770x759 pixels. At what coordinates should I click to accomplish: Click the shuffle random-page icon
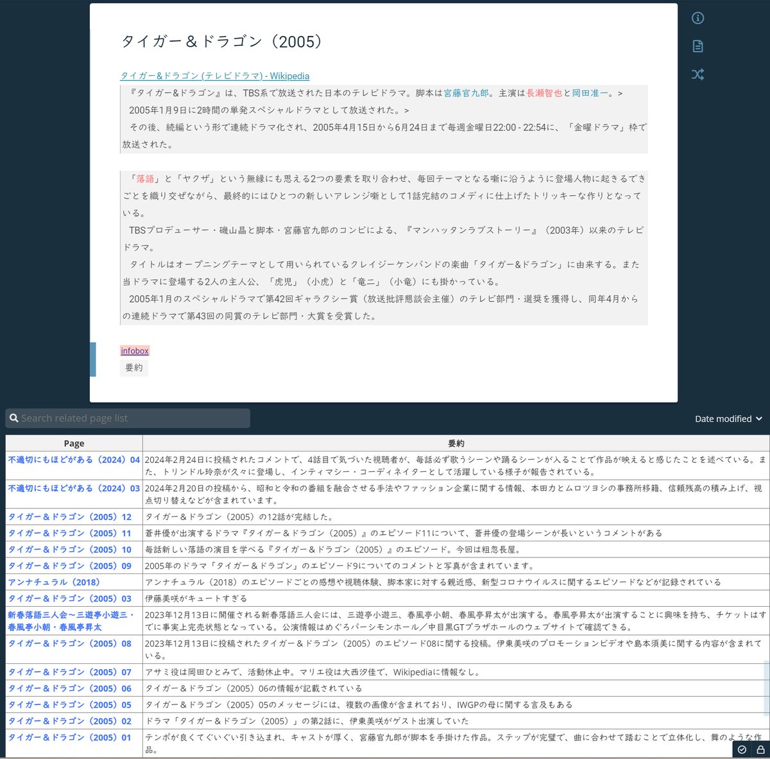[x=697, y=74]
